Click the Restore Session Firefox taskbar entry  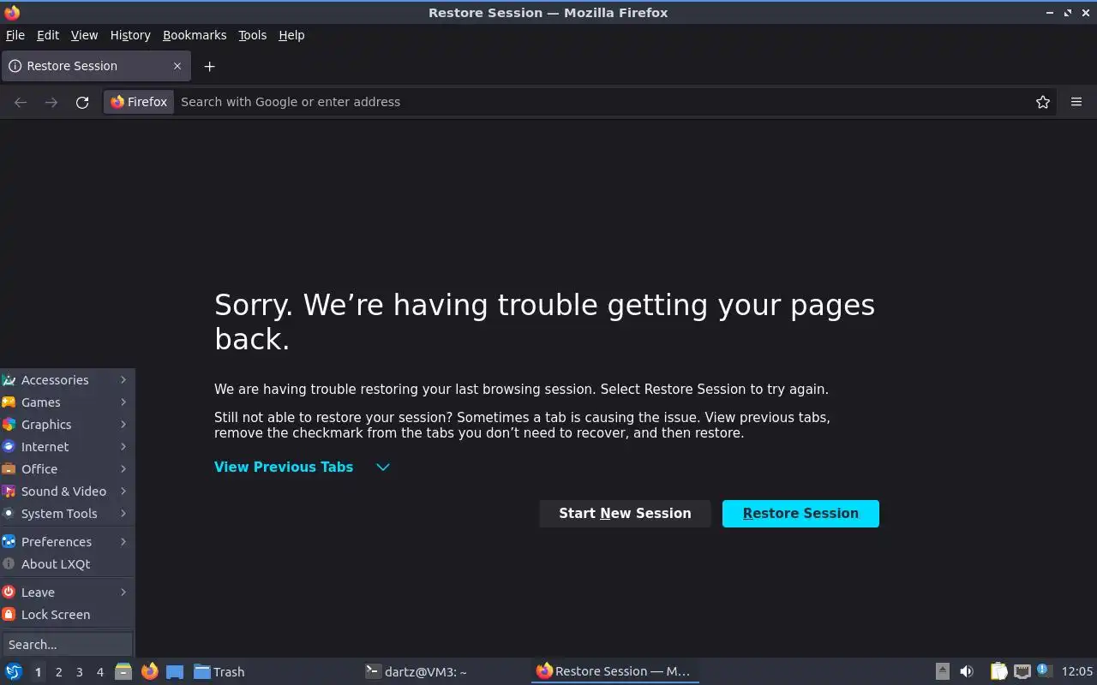(615, 672)
